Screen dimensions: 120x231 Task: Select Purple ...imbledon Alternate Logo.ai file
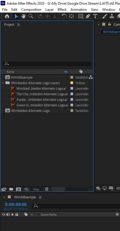(x=42, y=100)
